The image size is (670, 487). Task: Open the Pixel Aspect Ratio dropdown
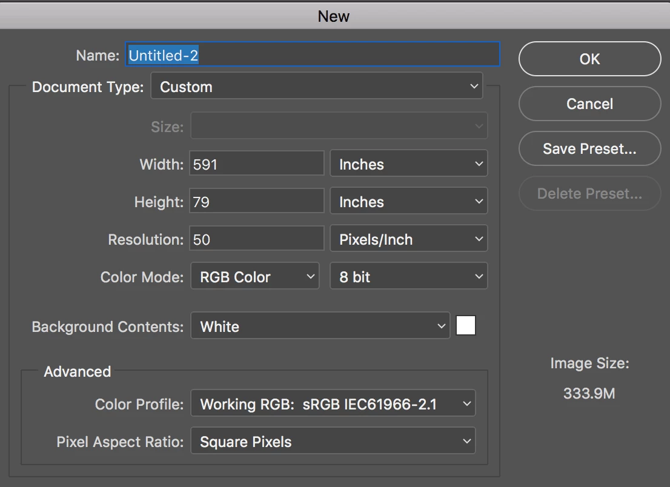(x=333, y=442)
